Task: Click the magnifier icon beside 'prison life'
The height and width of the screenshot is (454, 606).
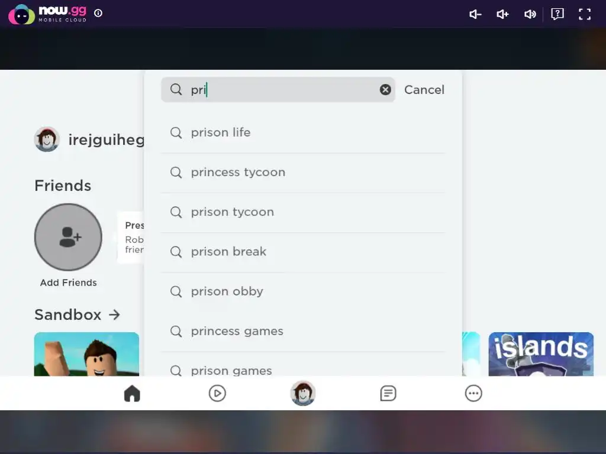Action: (x=176, y=132)
